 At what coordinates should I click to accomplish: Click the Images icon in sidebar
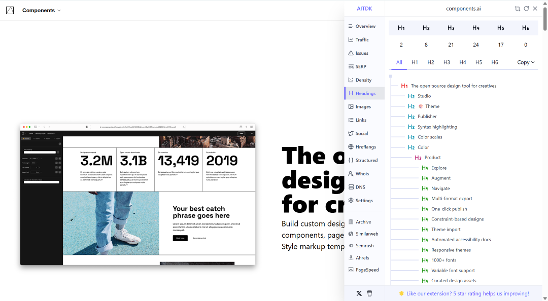pos(351,106)
